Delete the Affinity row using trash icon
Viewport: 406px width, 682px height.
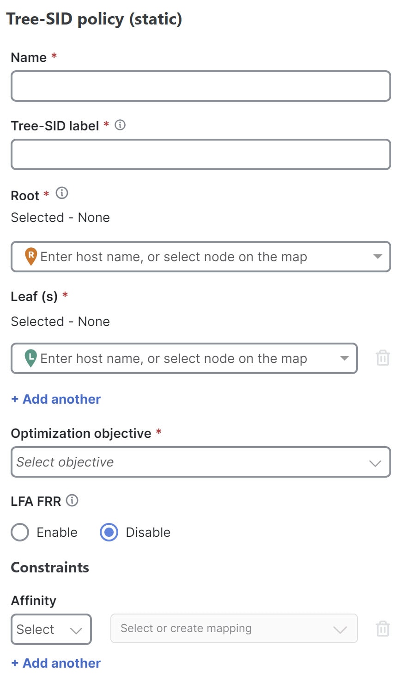click(x=382, y=629)
